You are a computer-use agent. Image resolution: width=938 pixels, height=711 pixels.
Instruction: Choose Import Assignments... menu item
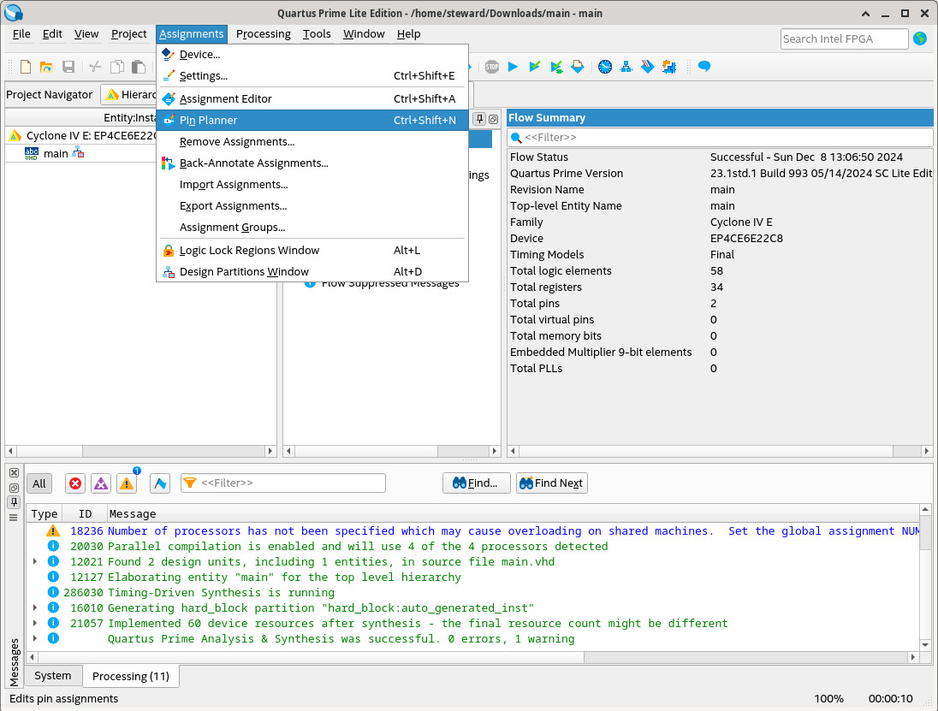click(x=312, y=185)
